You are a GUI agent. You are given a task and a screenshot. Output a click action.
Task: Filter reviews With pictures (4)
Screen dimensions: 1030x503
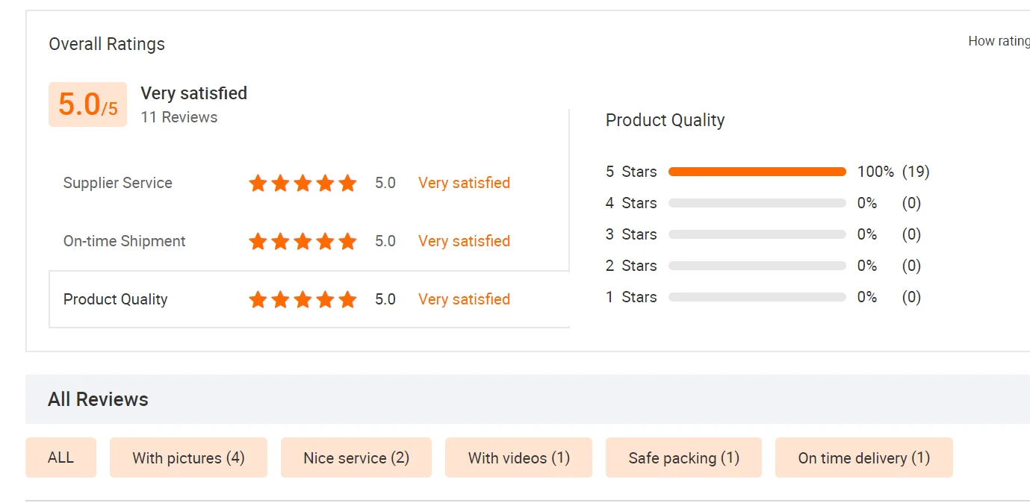point(188,457)
